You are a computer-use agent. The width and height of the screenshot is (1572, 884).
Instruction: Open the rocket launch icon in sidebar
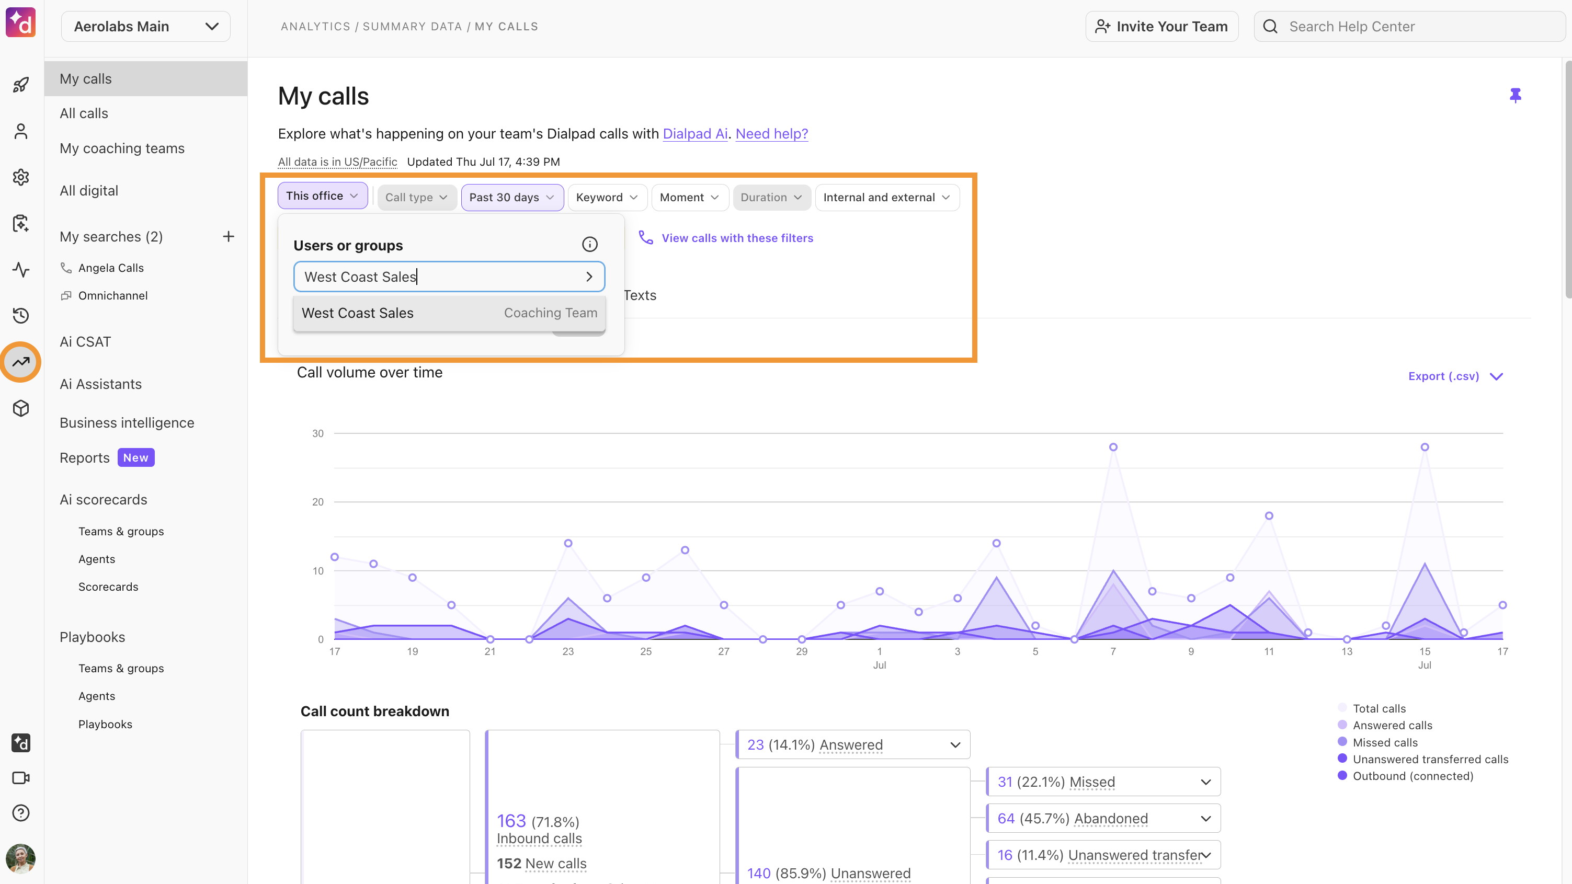[21, 85]
